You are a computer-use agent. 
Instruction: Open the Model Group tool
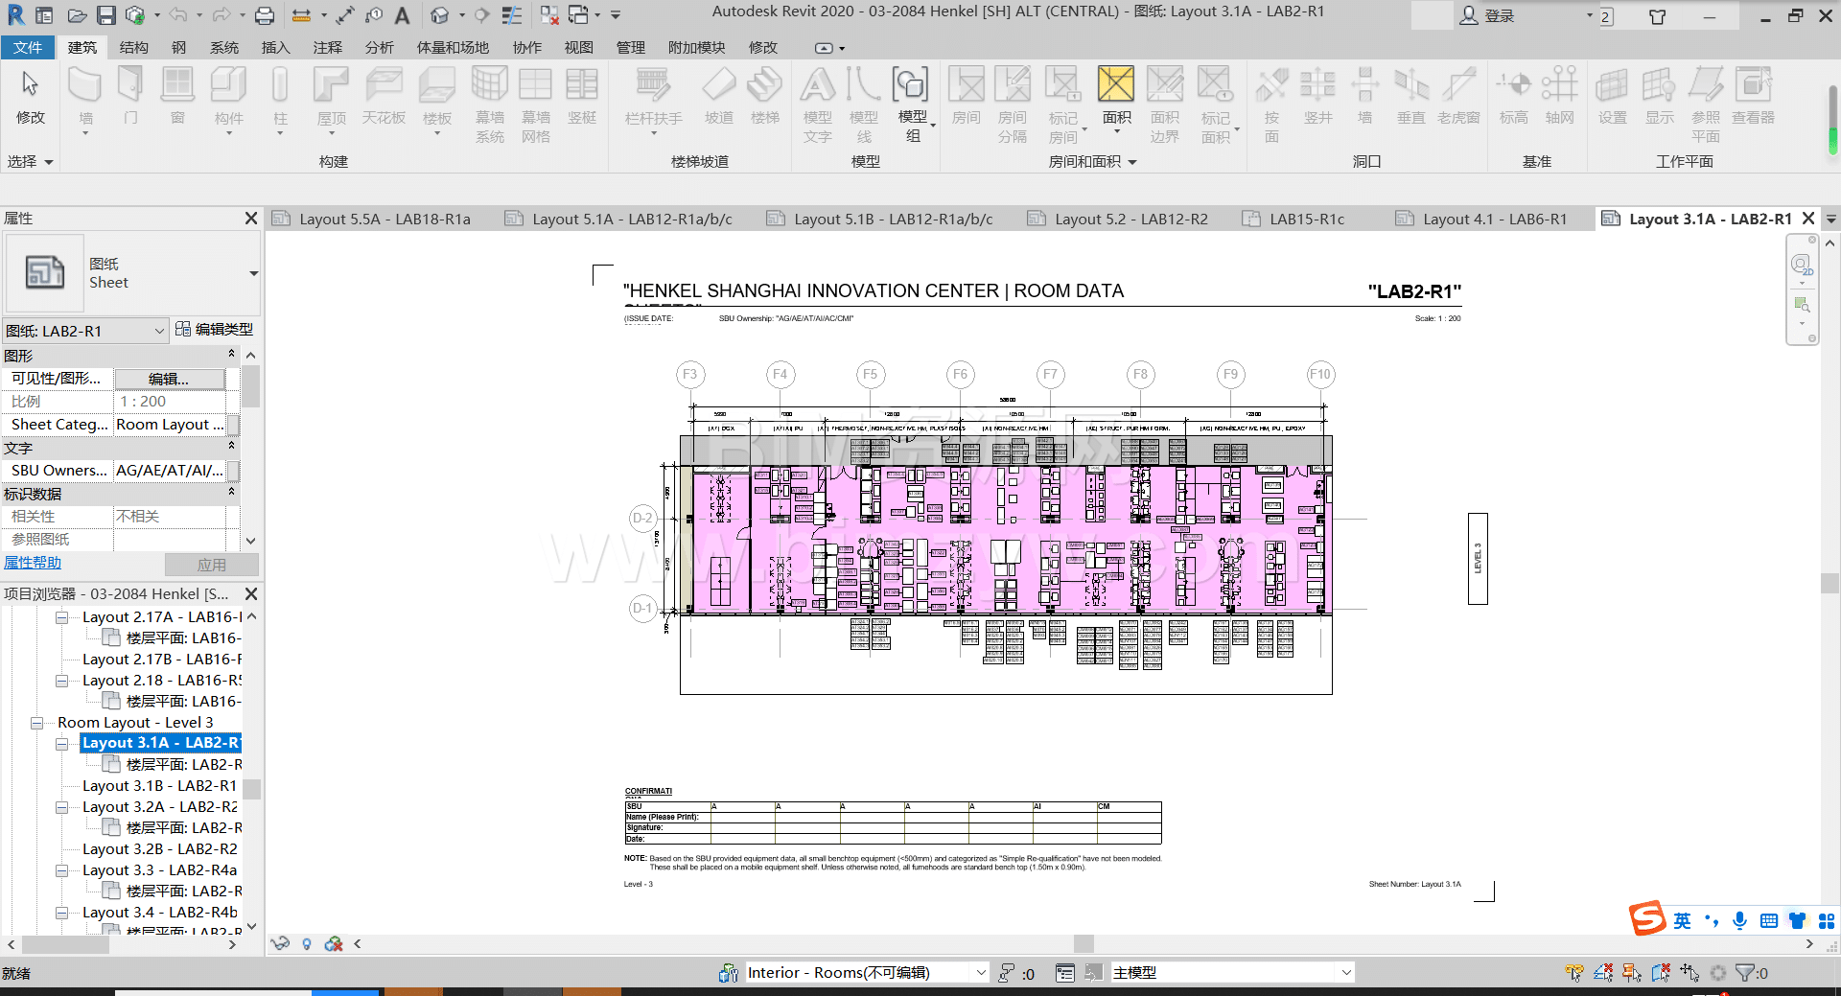912,104
